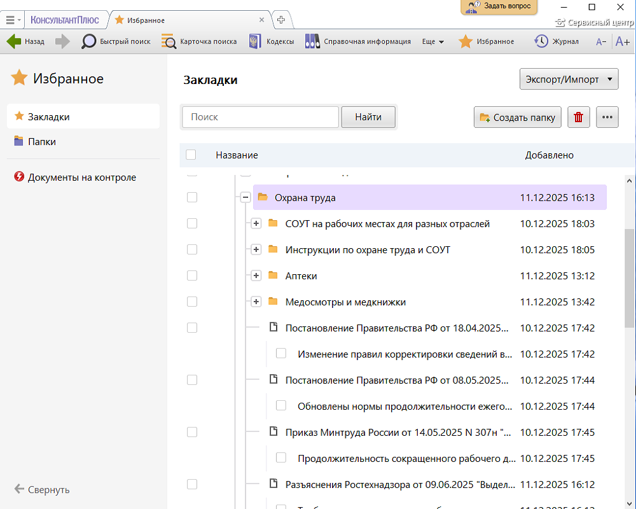
Task: Open the Карточка поиска search card
Action: pyautogui.click(x=169, y=41)
